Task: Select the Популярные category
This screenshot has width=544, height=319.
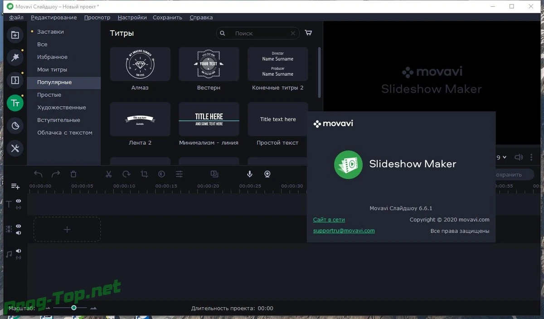Action: (64, 83)
